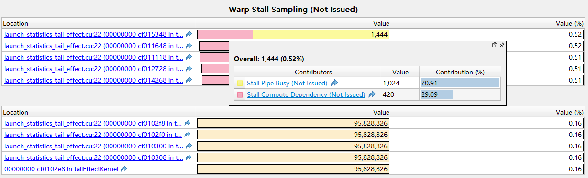588x178 pixels.
Task: Follow the Stall Pipe Busy (Not Issued) link
Action: [287, 83]
